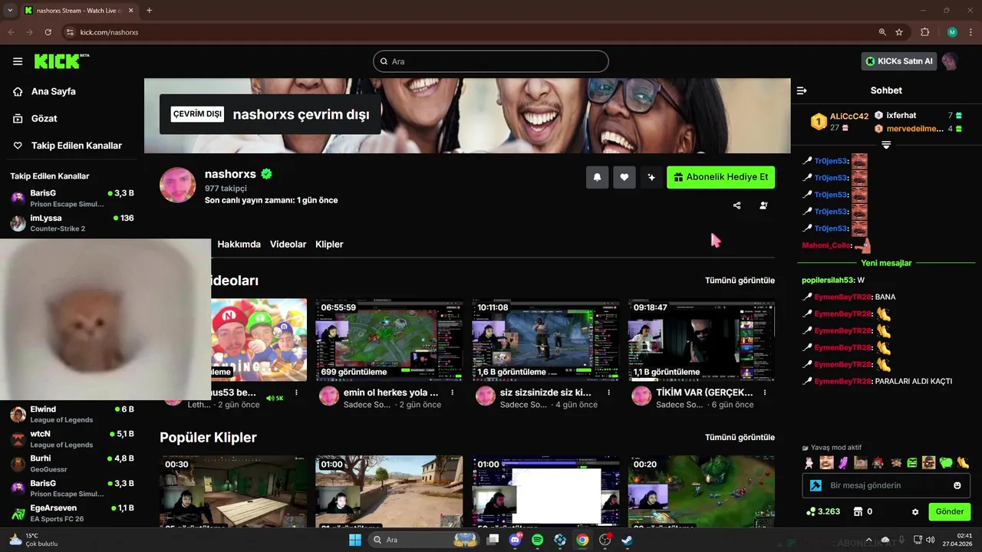
Task: Open Chrome extensions puzzle icon
Action: click(924, 32)
